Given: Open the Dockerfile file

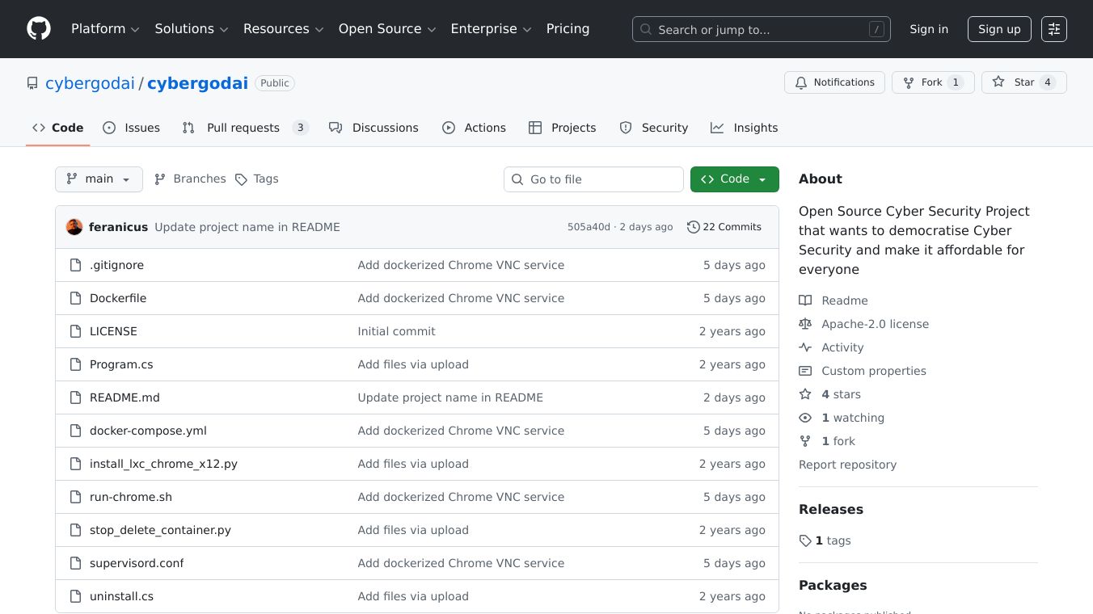Looking at the screenshot, I should click(118, 298).
